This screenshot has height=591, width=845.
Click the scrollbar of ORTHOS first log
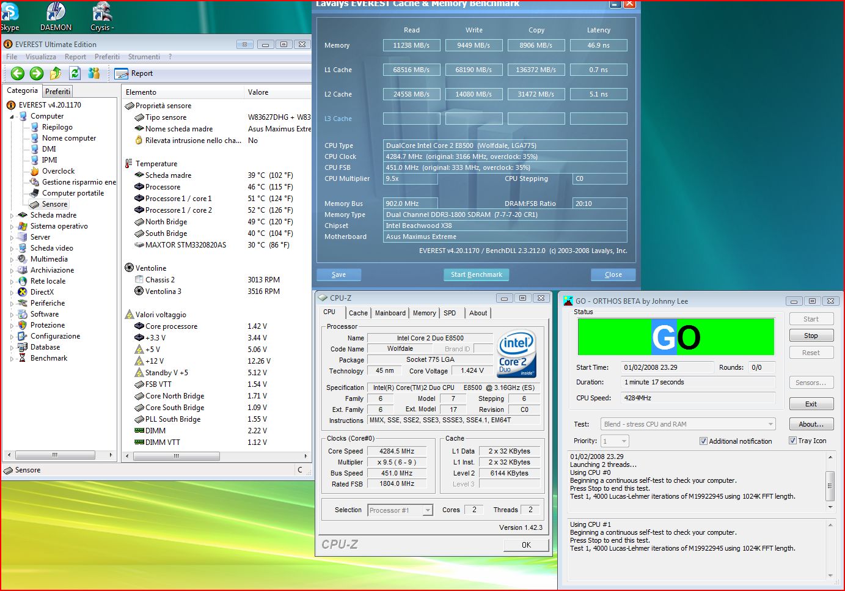(830, 482)
